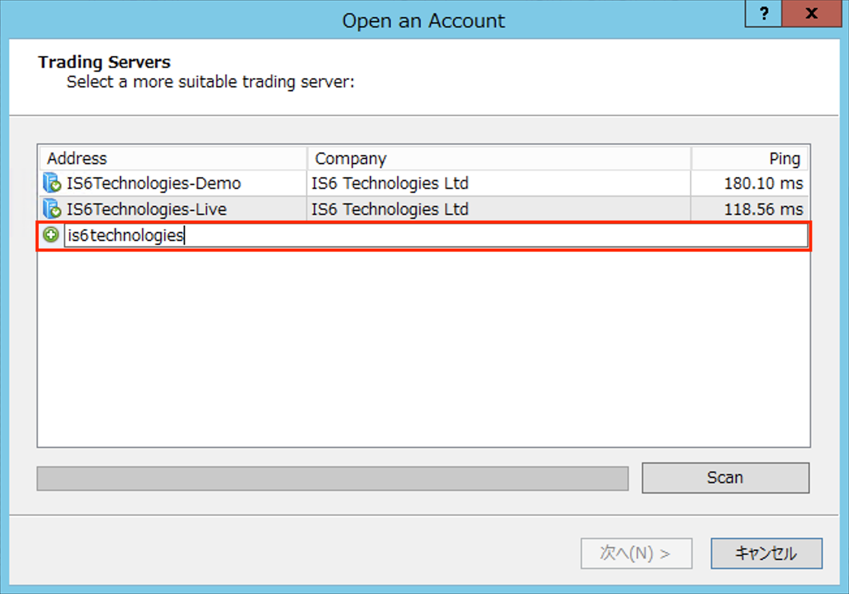Image resolution: width=849 pixels, height=594 pixels.
Task: Click the 118.56 ms ping value
Action: [763, 209]
